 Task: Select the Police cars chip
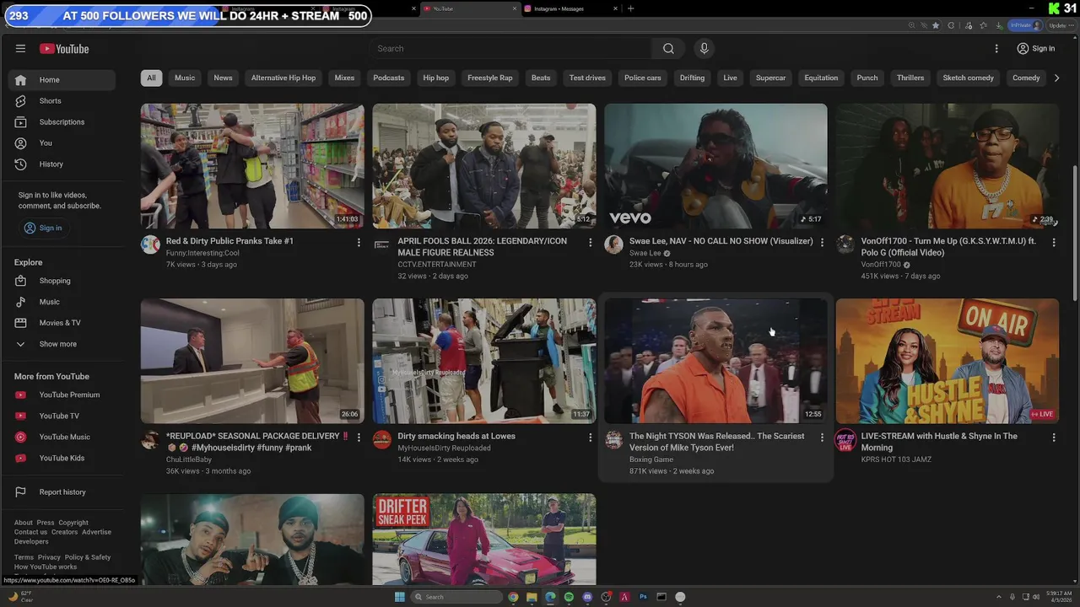(643, 78)
